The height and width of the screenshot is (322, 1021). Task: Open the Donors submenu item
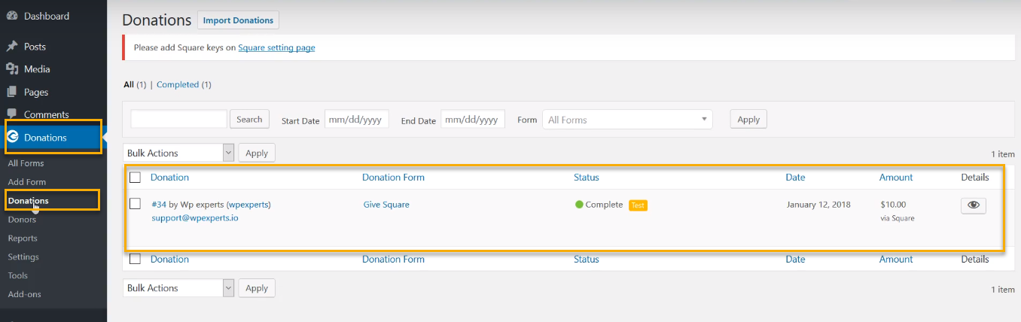coord(22,220)
